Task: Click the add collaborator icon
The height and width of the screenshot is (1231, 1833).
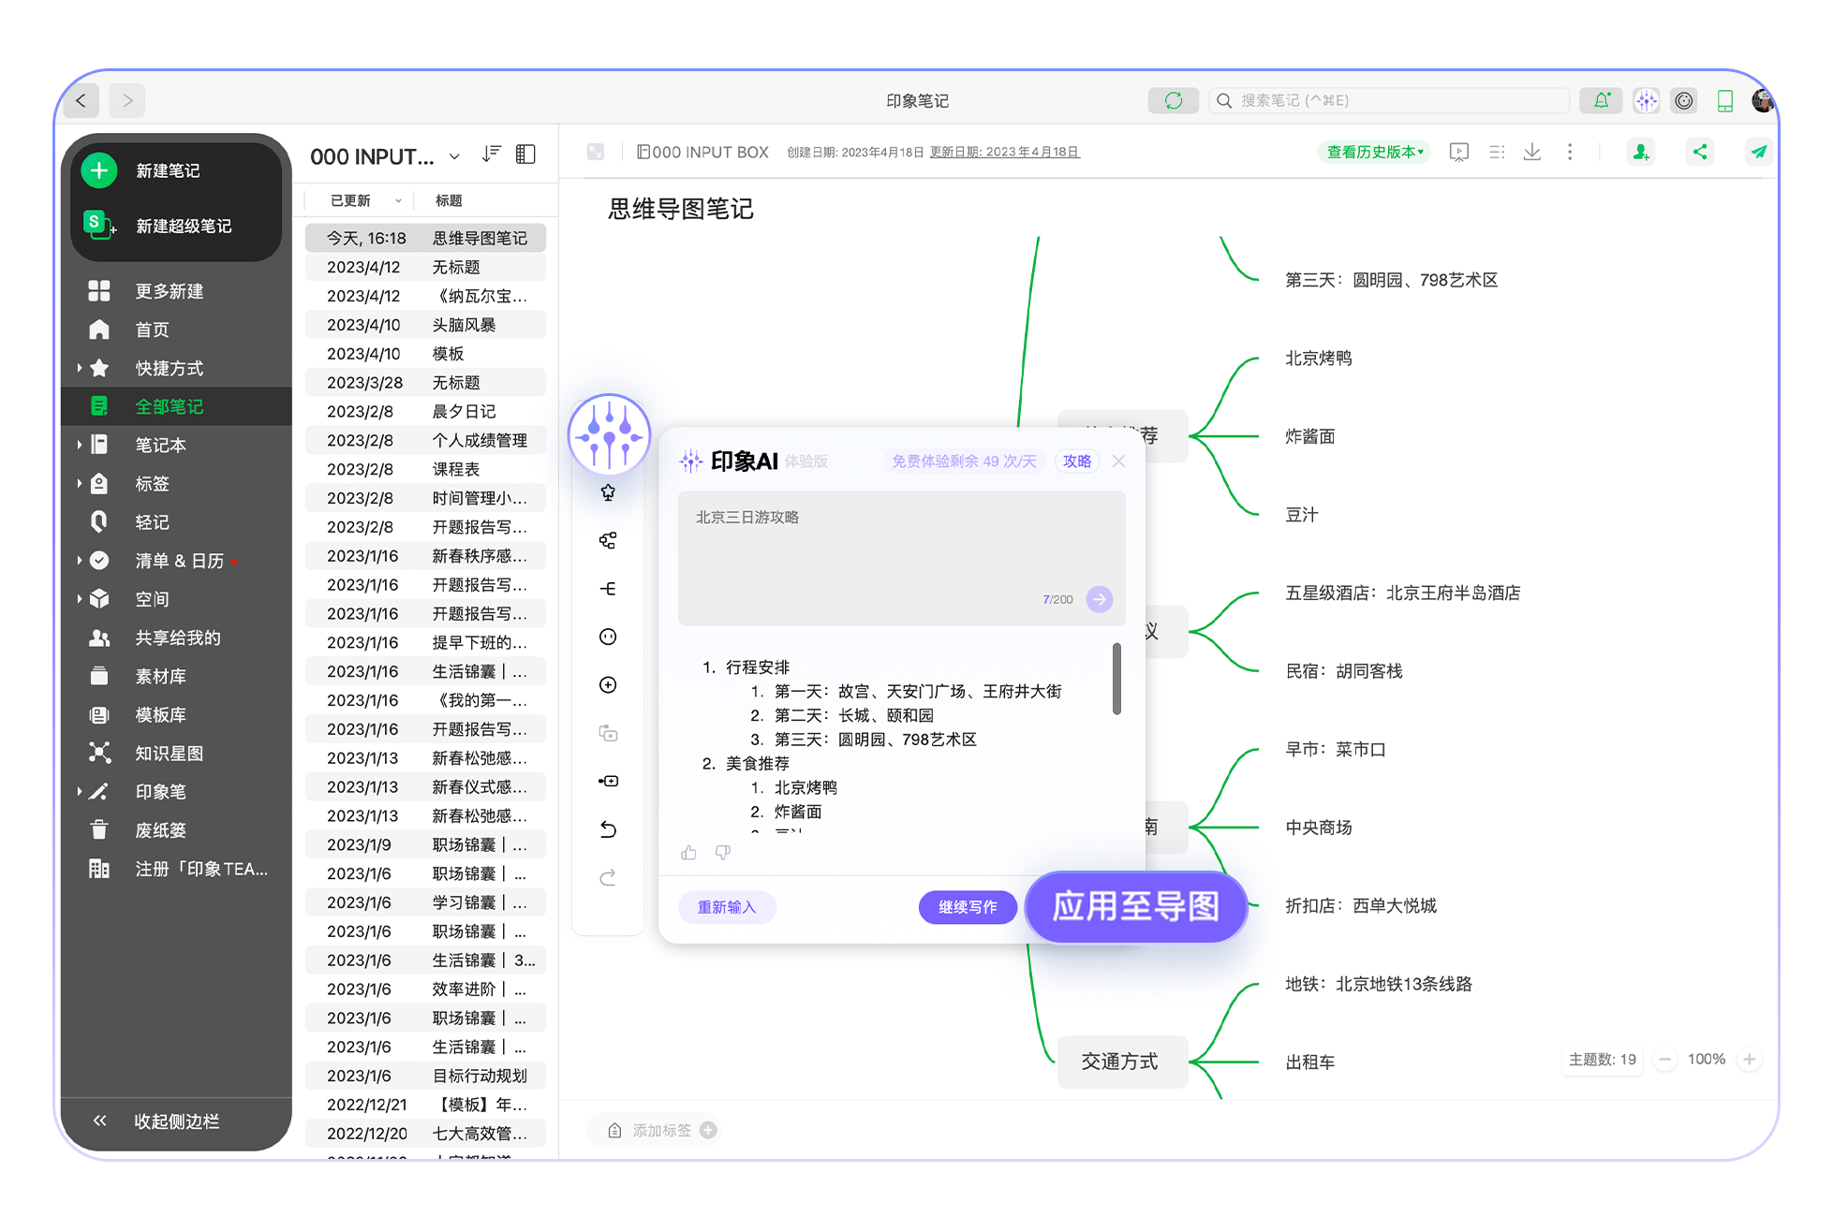Action: coord(1641,152)
